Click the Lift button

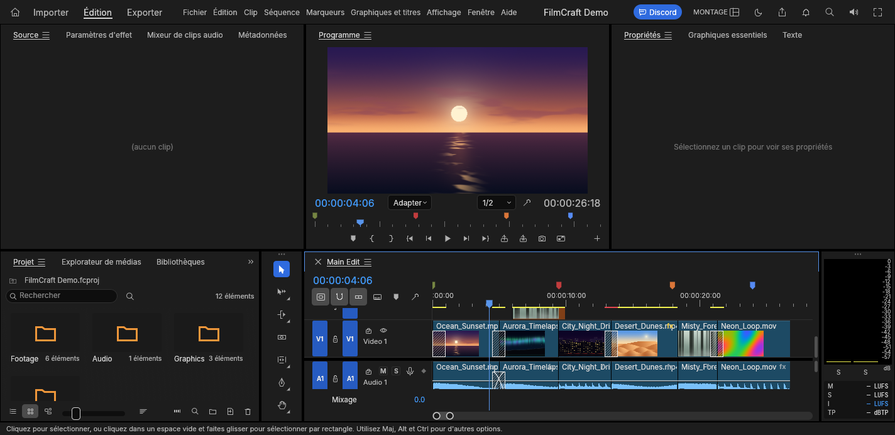tap(504, 239)
